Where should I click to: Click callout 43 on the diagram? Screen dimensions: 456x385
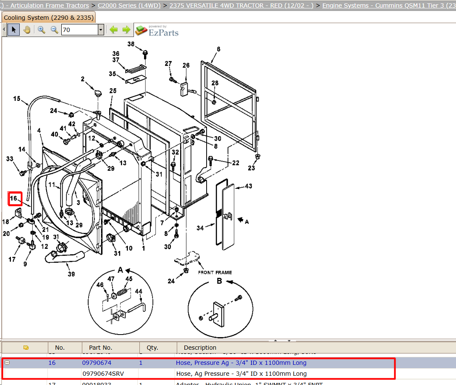coord(249,186)
